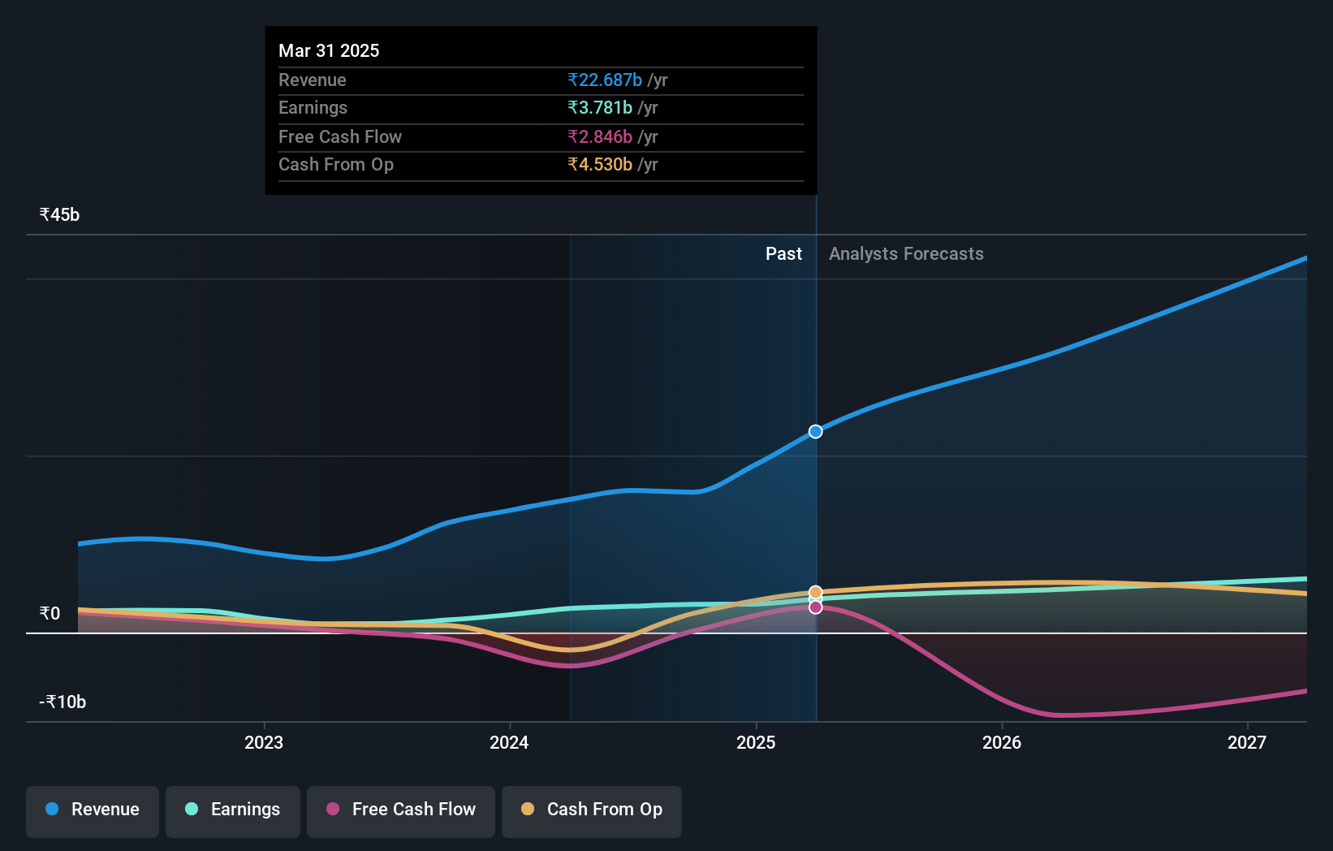
Task: Click the orange dot in Cash From Op legend
Action: 528,809
